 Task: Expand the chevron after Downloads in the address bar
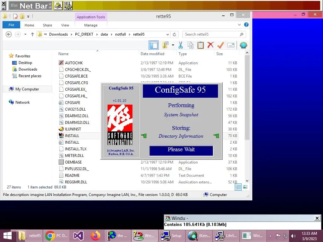coord(72,34)
